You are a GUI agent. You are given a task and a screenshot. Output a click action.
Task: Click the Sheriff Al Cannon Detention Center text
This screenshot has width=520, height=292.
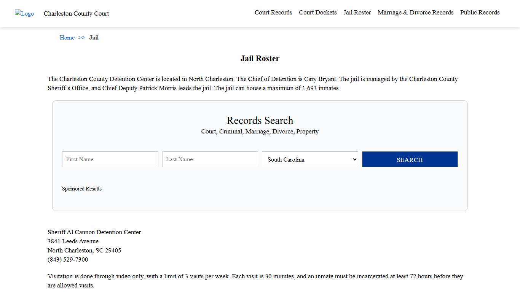point(94,232)
